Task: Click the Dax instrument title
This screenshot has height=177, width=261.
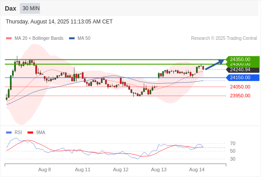Action: 11,8
